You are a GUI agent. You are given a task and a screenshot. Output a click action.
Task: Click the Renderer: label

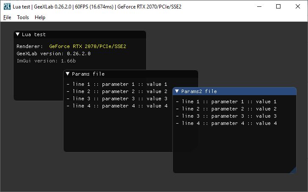pyautogui.click(x=30, y=46)
